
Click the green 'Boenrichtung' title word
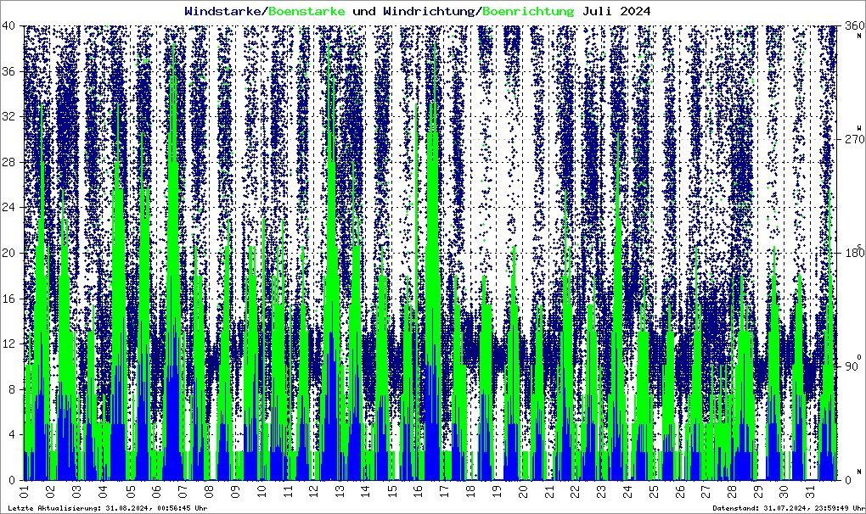coord(528,11)
